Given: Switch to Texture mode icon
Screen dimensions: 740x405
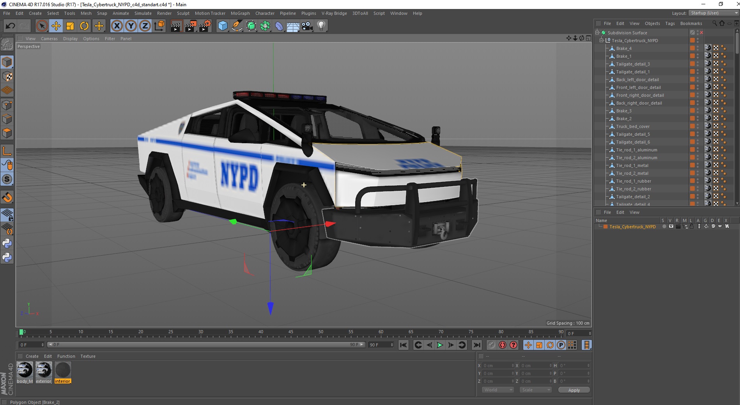Looking at the screenshot, I should (7, 76).
